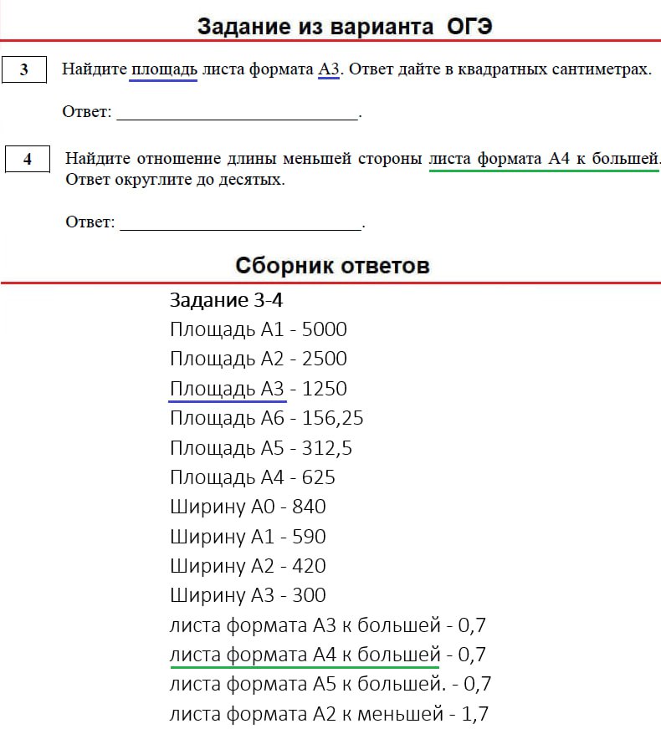
Task: Click 'листа формата А3 к большей - 0,7'
Action: [327, 625]
